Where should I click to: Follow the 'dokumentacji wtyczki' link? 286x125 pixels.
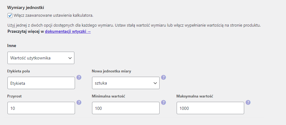[x=68, y=32]
